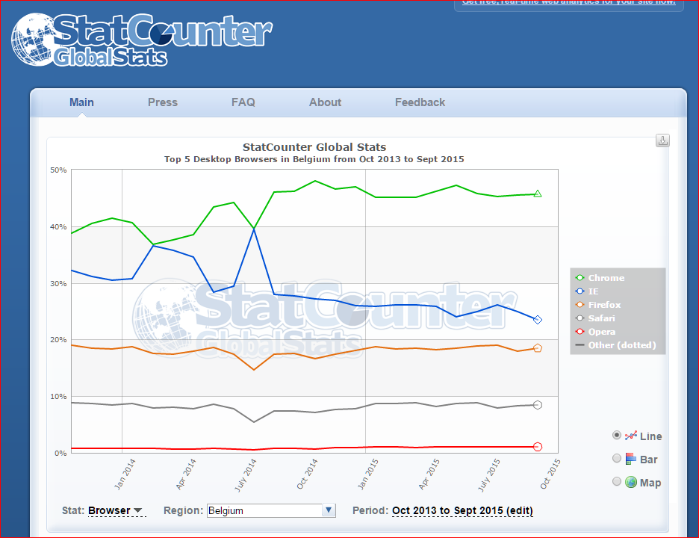The width and height of the screenshot is (699, 538).
Task: Select the Bar chart radio button
Action: pyautogui.click(x=617, y=459)
